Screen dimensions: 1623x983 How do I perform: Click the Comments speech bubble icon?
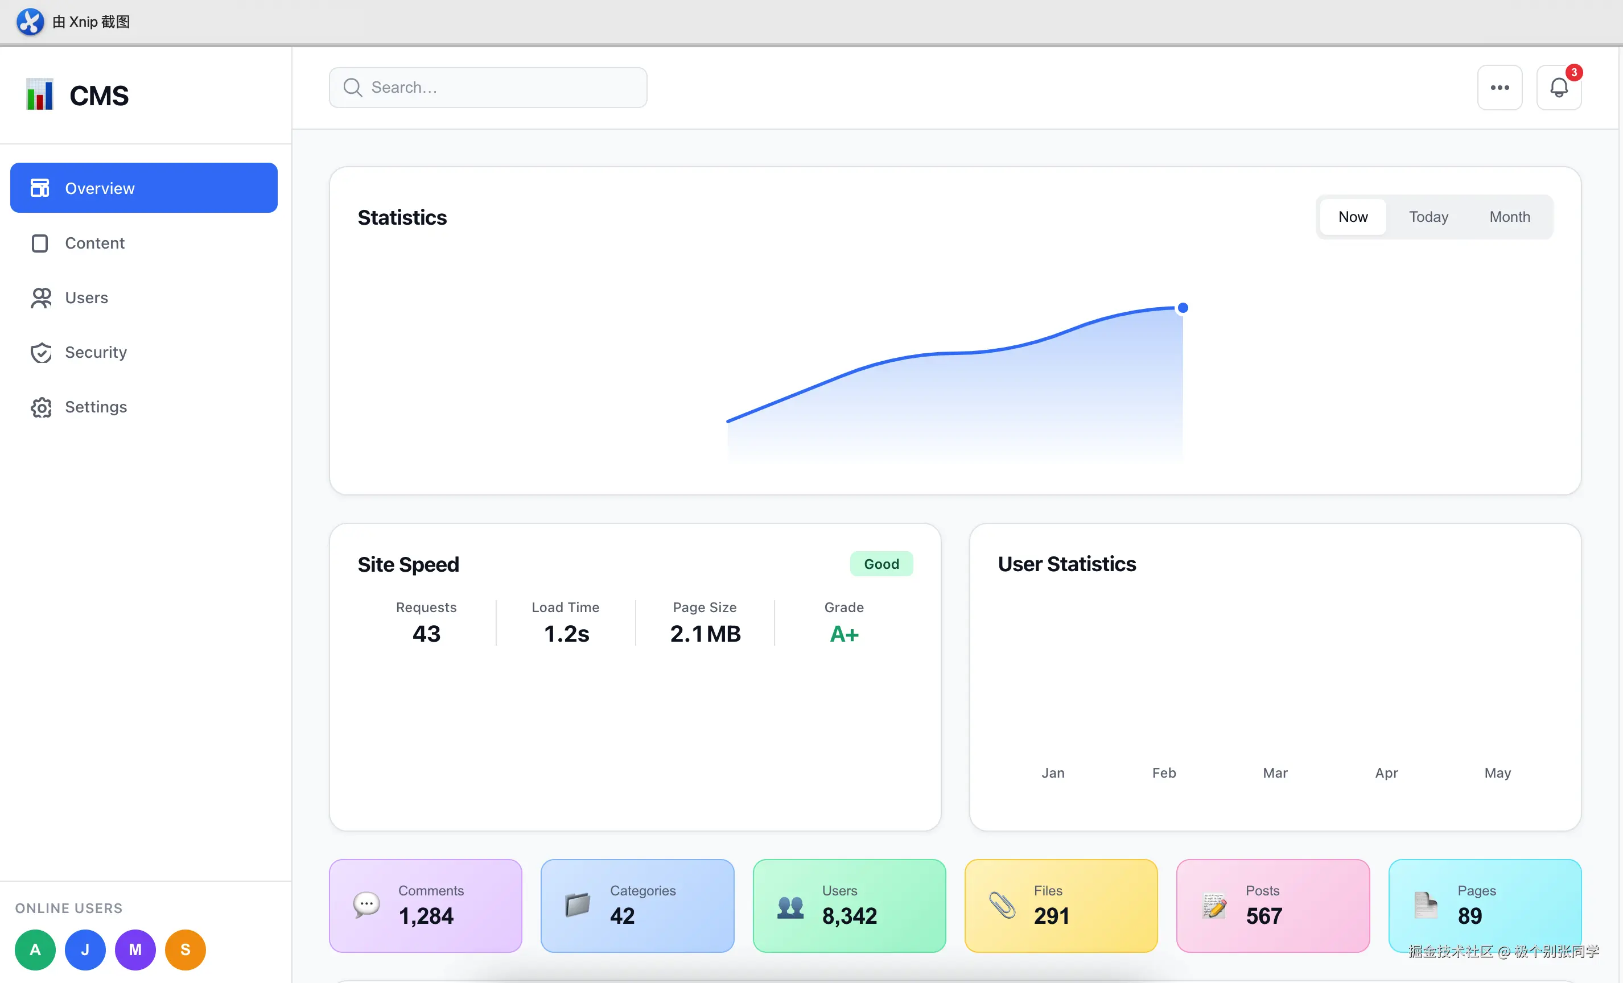click(366, 905)
